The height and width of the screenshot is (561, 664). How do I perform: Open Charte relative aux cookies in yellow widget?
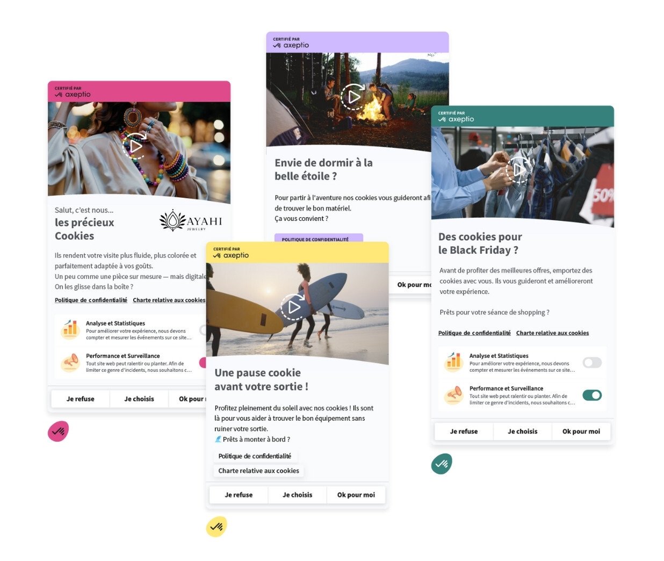[x=258, y=471]
